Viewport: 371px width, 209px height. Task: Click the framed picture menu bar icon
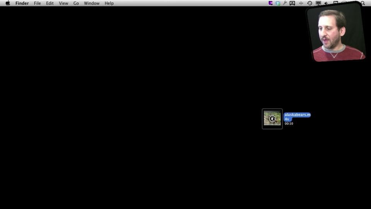coord(292,3)
